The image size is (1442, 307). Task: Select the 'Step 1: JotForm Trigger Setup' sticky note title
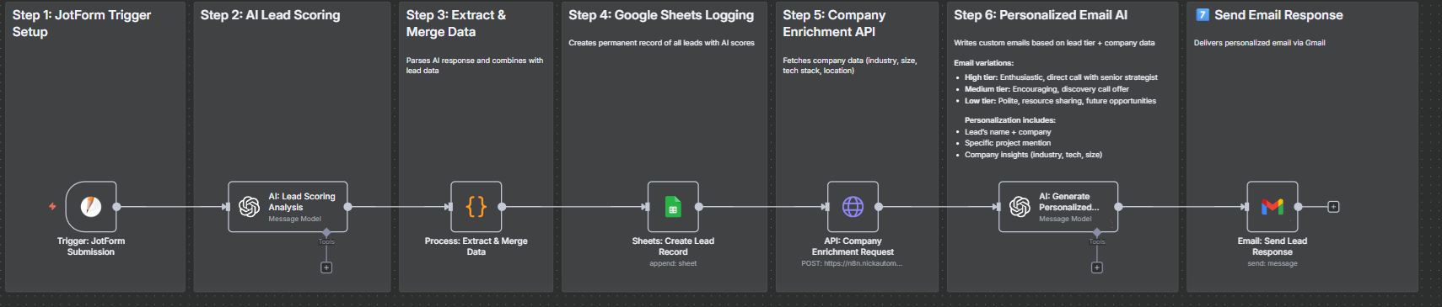(x=82, y=24)
